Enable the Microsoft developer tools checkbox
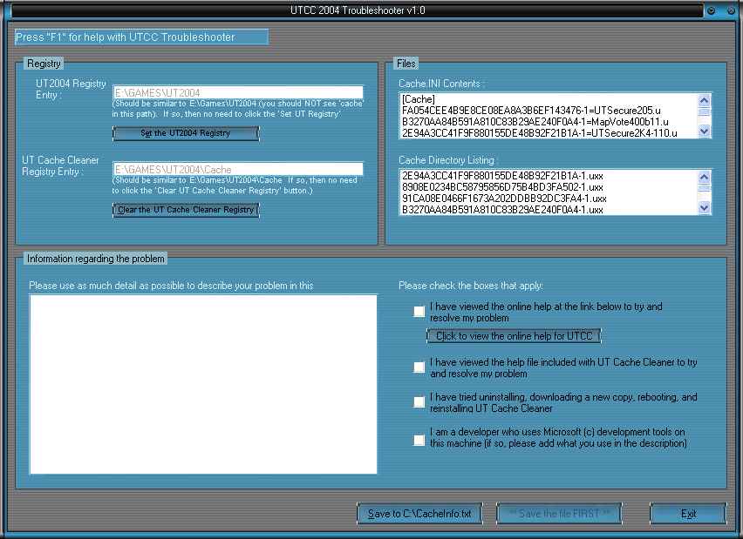This screenshot has width=743, height=539. [x=419, y=438]
